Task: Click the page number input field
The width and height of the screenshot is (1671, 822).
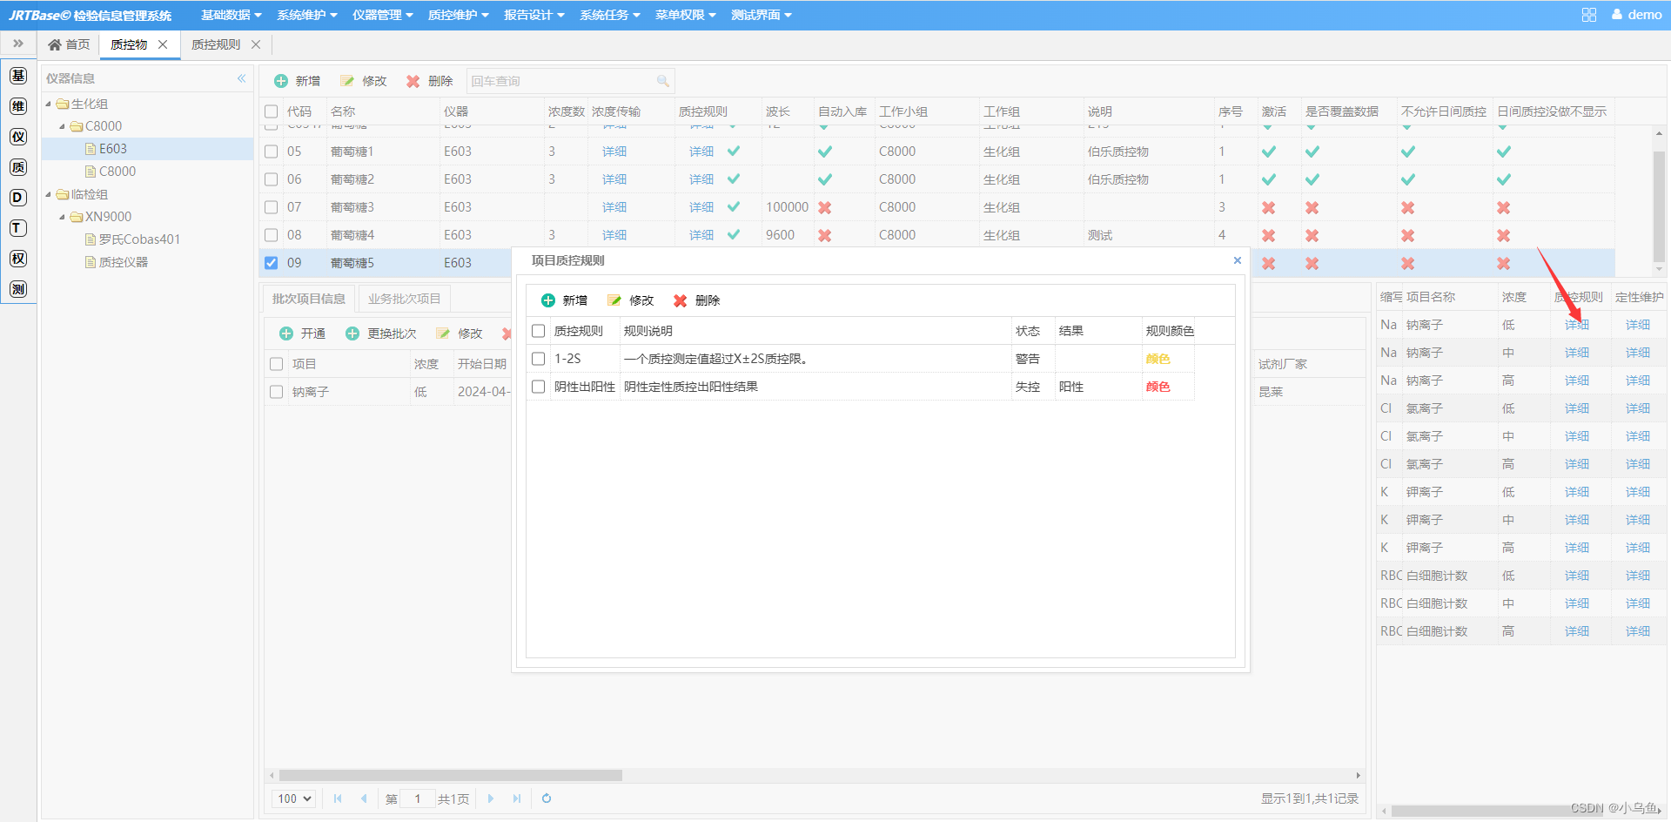Action: click(417, 798)
